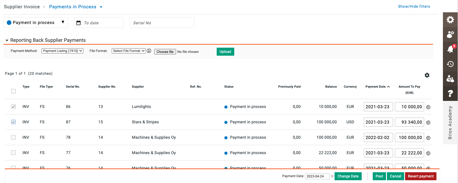458x183 pixels.
Task: Open the Payment in process status dropdown
Action: [36, 23]
